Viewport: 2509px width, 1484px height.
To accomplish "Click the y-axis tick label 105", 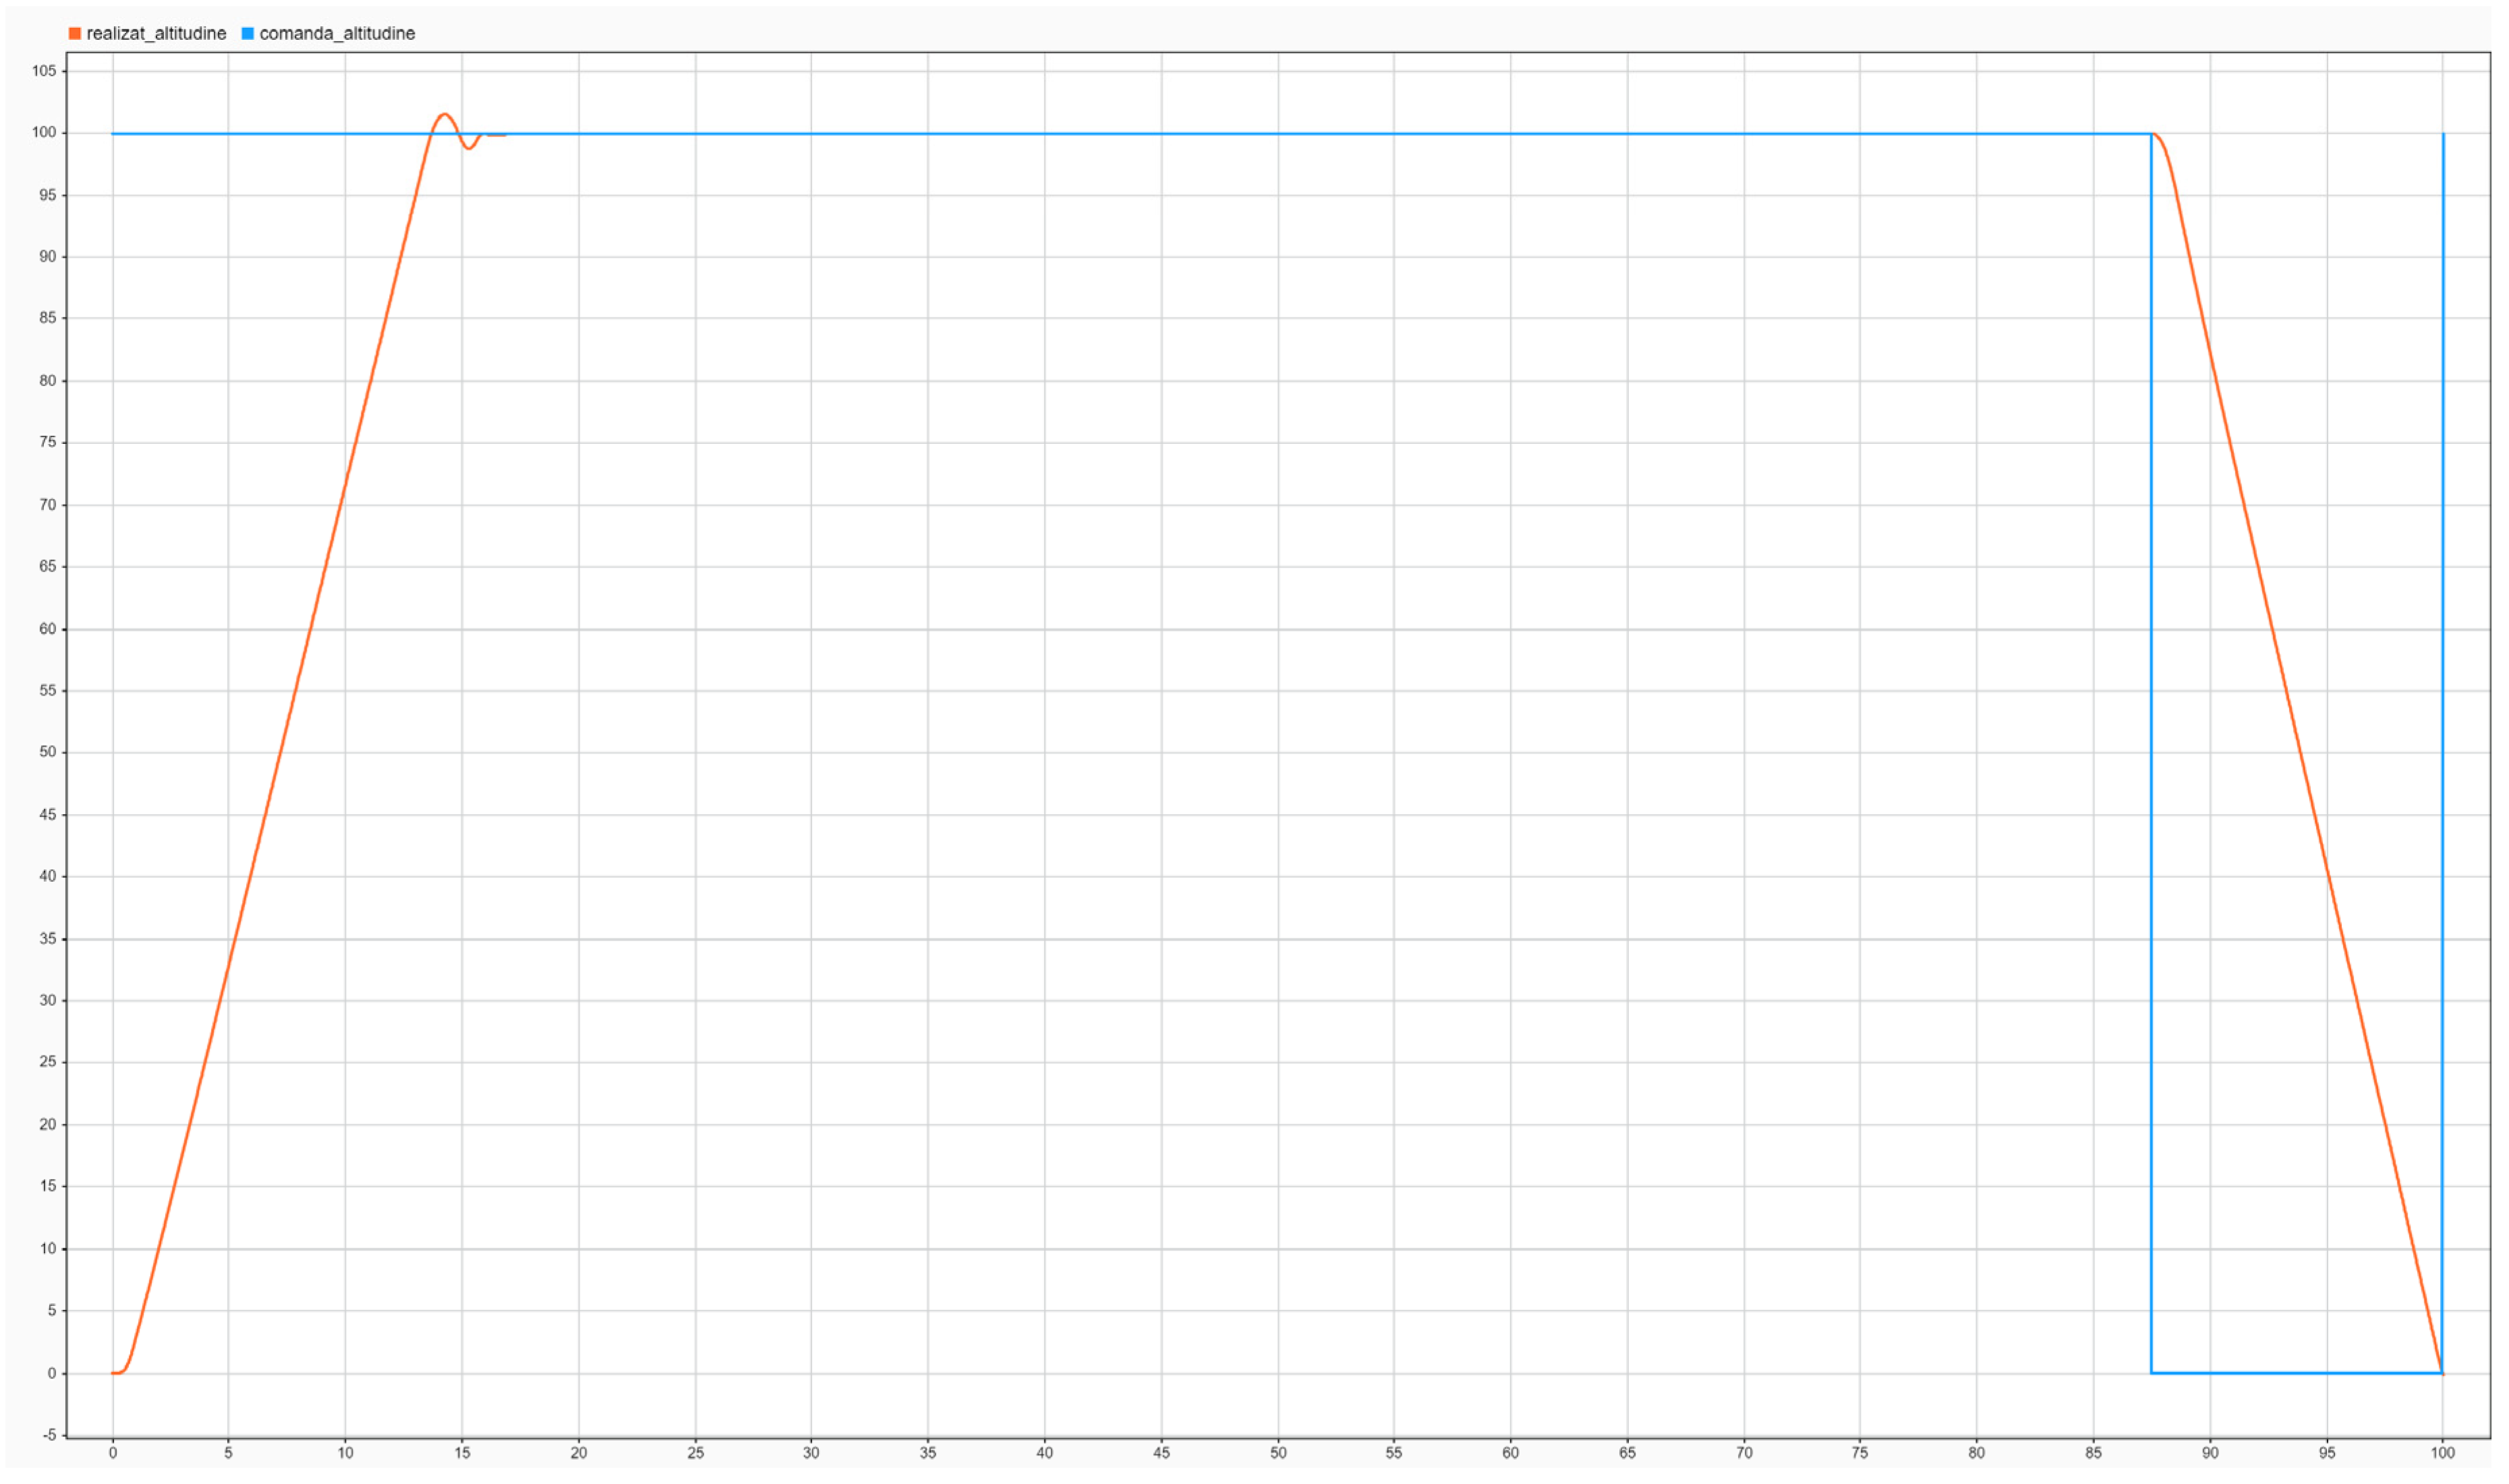I will tap(45, 71).
